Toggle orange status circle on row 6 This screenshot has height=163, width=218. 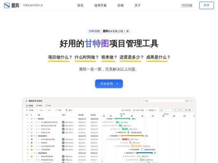click(x=32, y=136)
